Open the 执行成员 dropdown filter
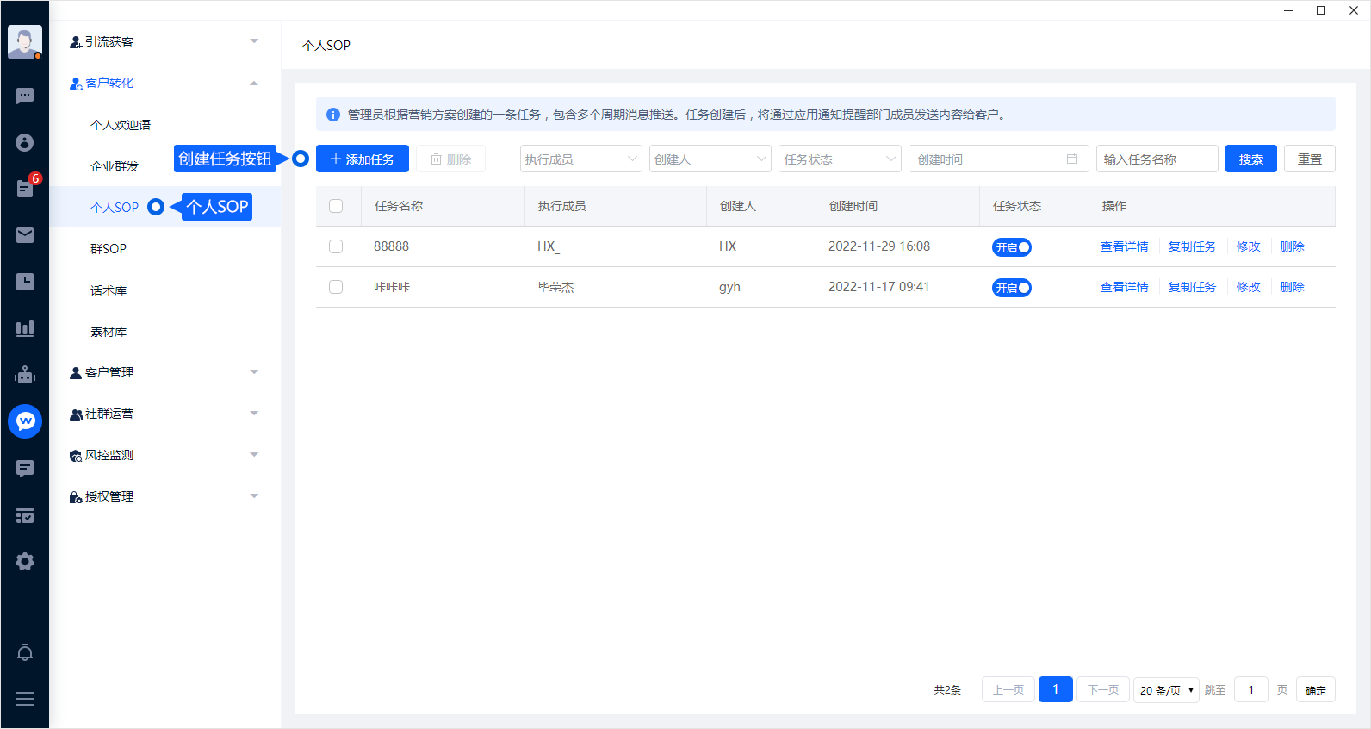 (x=580, y=159)
